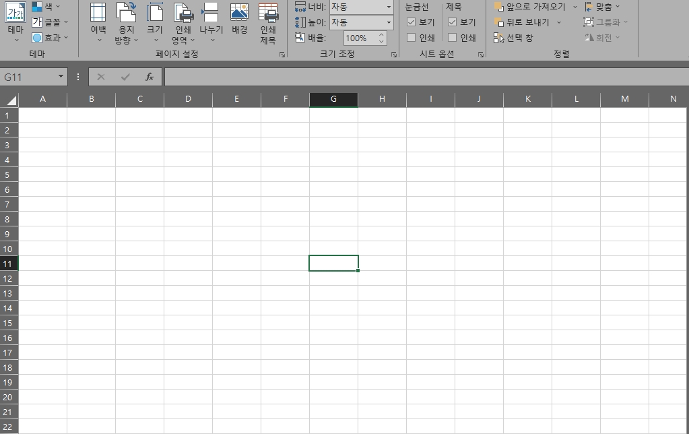Select row 22 header
This screenshot has width=689, height=434.
(9, 427)
